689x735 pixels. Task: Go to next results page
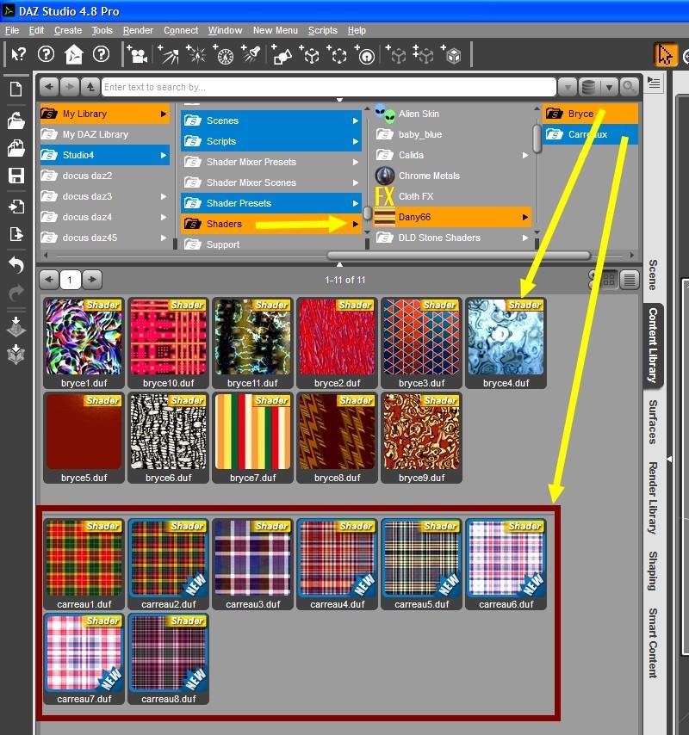tap(92, 280)
